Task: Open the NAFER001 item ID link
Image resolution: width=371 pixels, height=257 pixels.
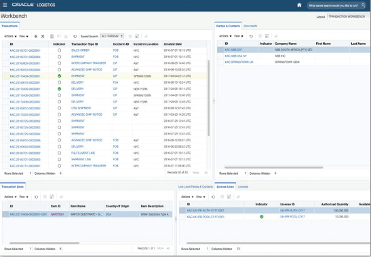Action: (x=57, y=214)
